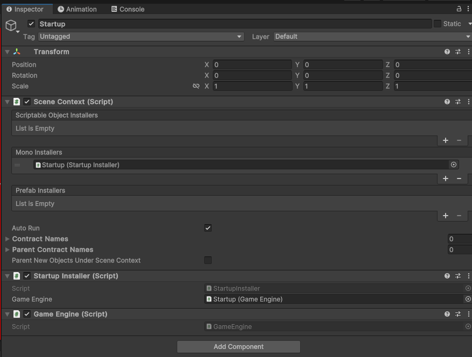The width and height of the screenshot is (472, 357).
Task: Open object picker for the Mono Installers entry
Action: [x=454, y=165]
